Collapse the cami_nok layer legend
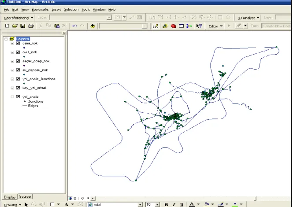The width and height of the screenshot is (293, 207). (12, 43)
